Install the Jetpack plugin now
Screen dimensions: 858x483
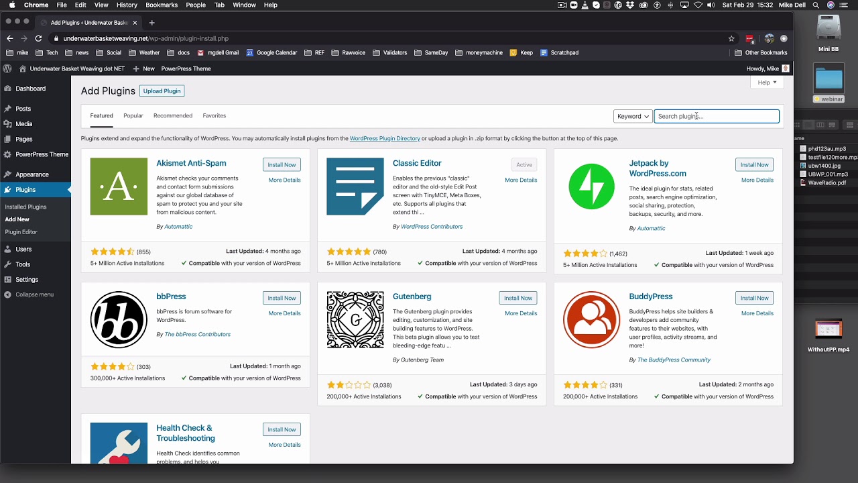[754, 164]
